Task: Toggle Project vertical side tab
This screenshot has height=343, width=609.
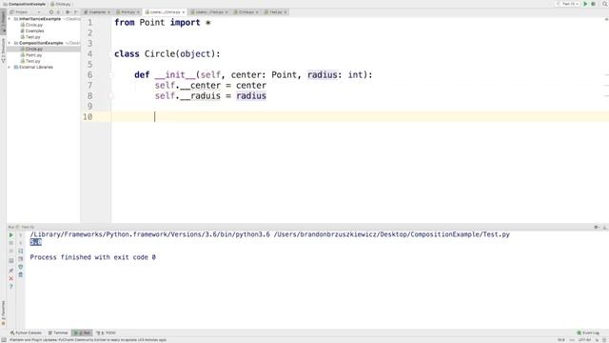Action: click(x=3, y=21)
